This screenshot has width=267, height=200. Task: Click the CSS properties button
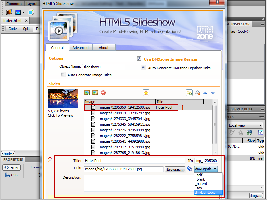(x=11, y=175)
